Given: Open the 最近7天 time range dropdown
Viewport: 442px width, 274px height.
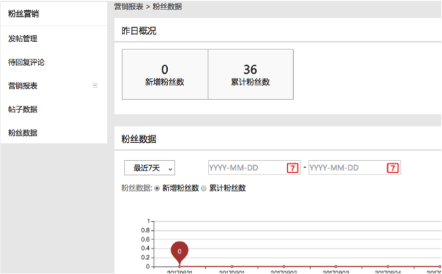Looking at the screenshot, I should (x=150, y=168).
